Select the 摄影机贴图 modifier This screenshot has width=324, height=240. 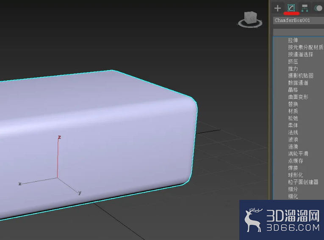tap(301, 76)
